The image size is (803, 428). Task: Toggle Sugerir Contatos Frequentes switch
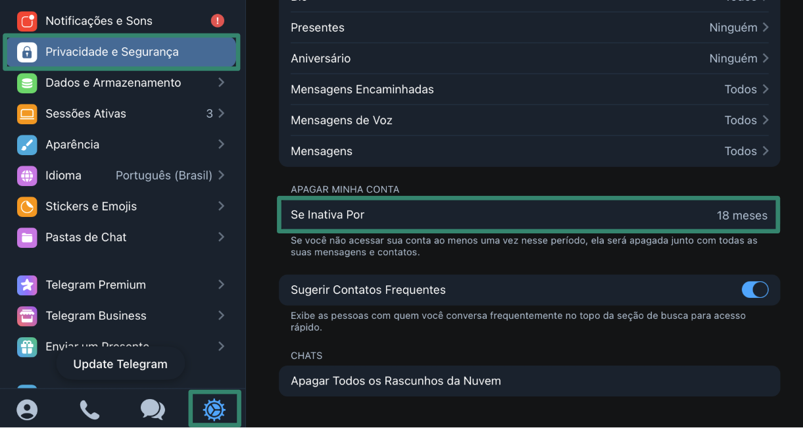tap(754, 290)
